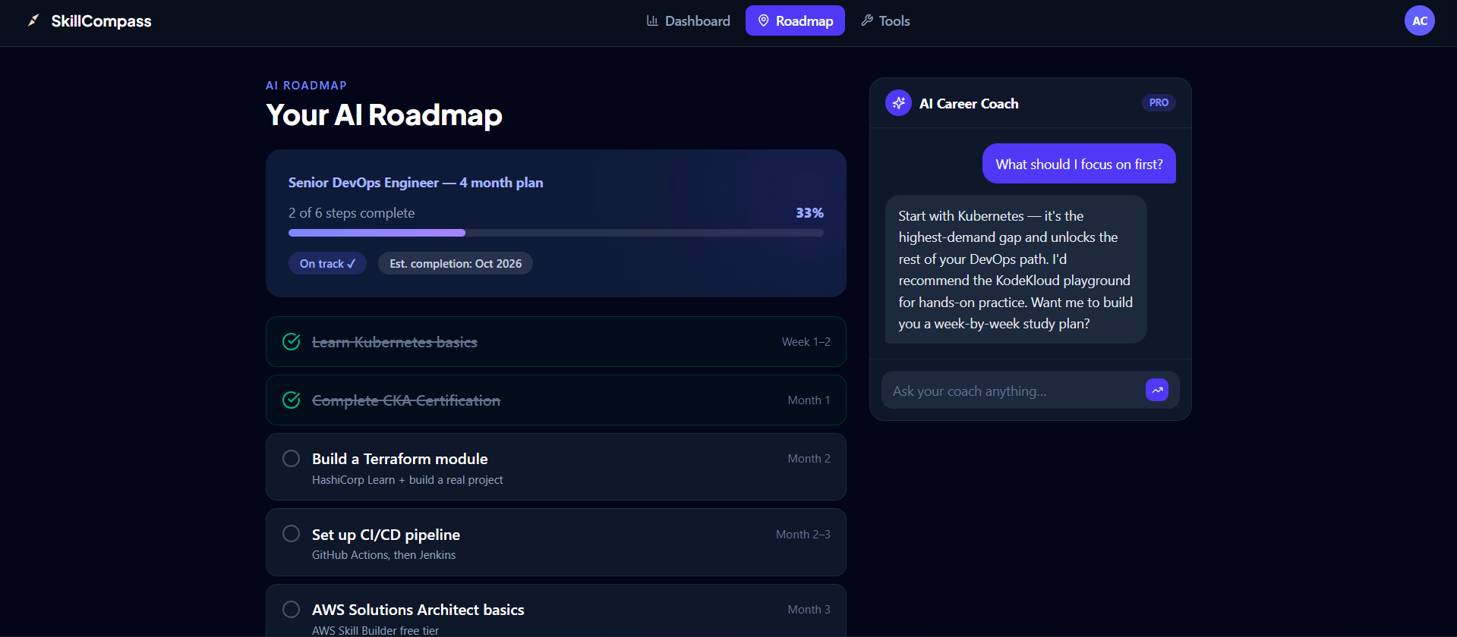Click the Build a Terraform module title
The height and width of the screenshot is (637, 1457).
tap(400, 459)
